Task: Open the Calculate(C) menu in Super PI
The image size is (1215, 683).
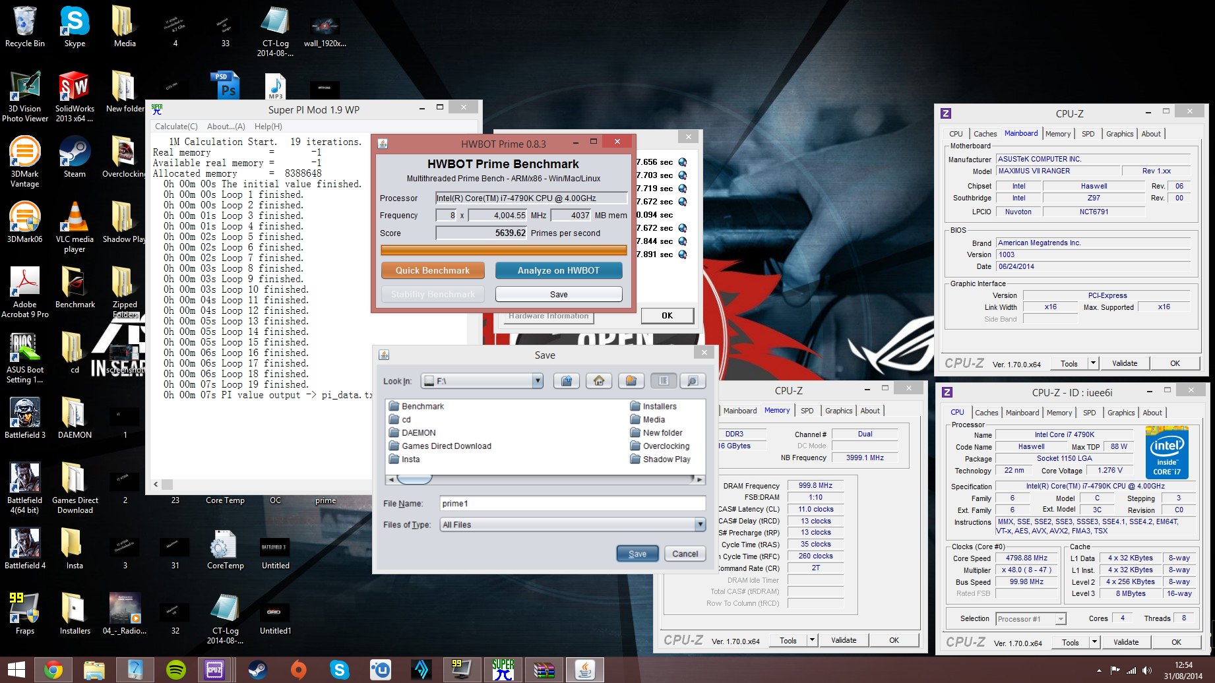Action: coord(176,127)
